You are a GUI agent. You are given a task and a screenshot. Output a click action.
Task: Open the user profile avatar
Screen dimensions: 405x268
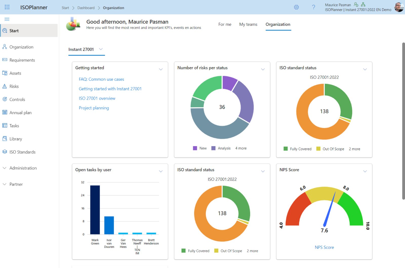tap(399, 7)
